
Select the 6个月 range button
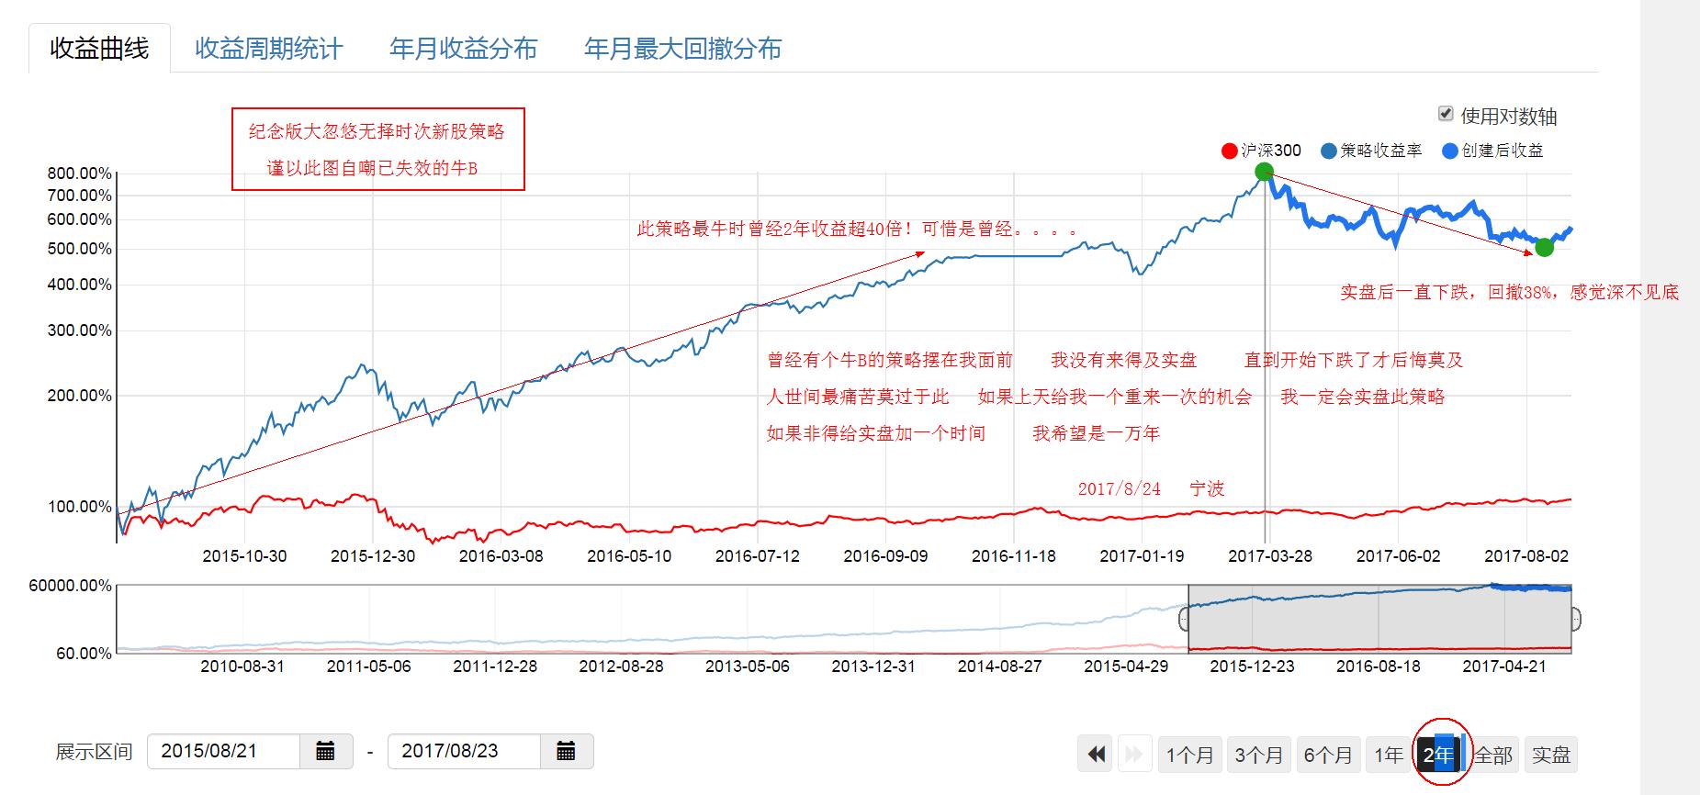click(1328, 755)
